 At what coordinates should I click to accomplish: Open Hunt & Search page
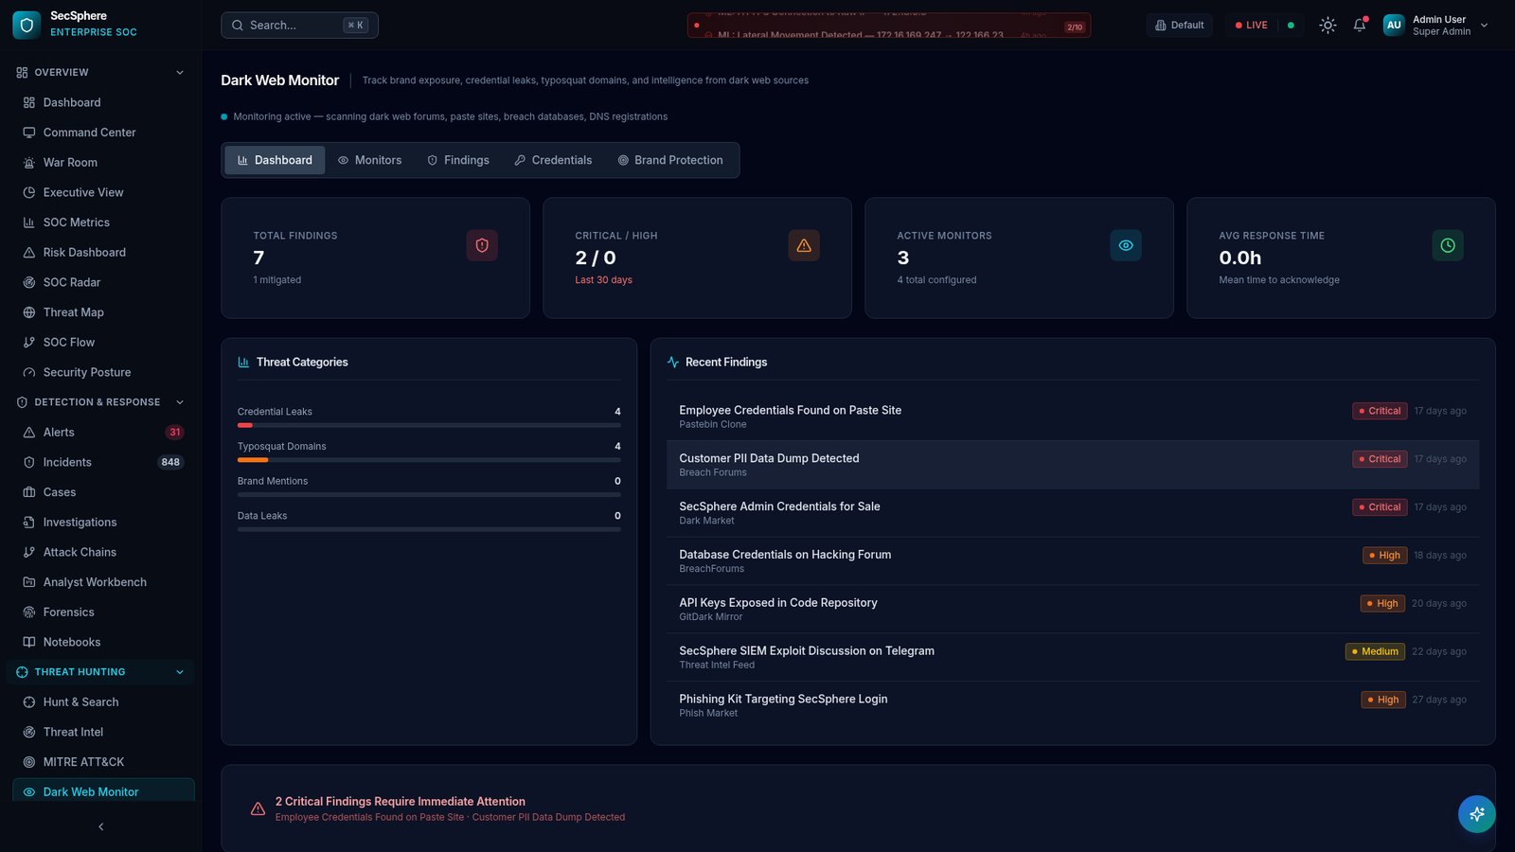click(x=103, y=702)
